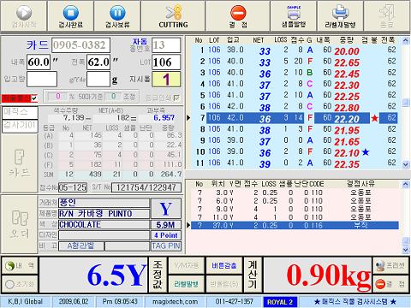The height and width of the screenshot is (308, 411).
Task: Click down arrow of defect list scrollbar
Action: [406, 250]
